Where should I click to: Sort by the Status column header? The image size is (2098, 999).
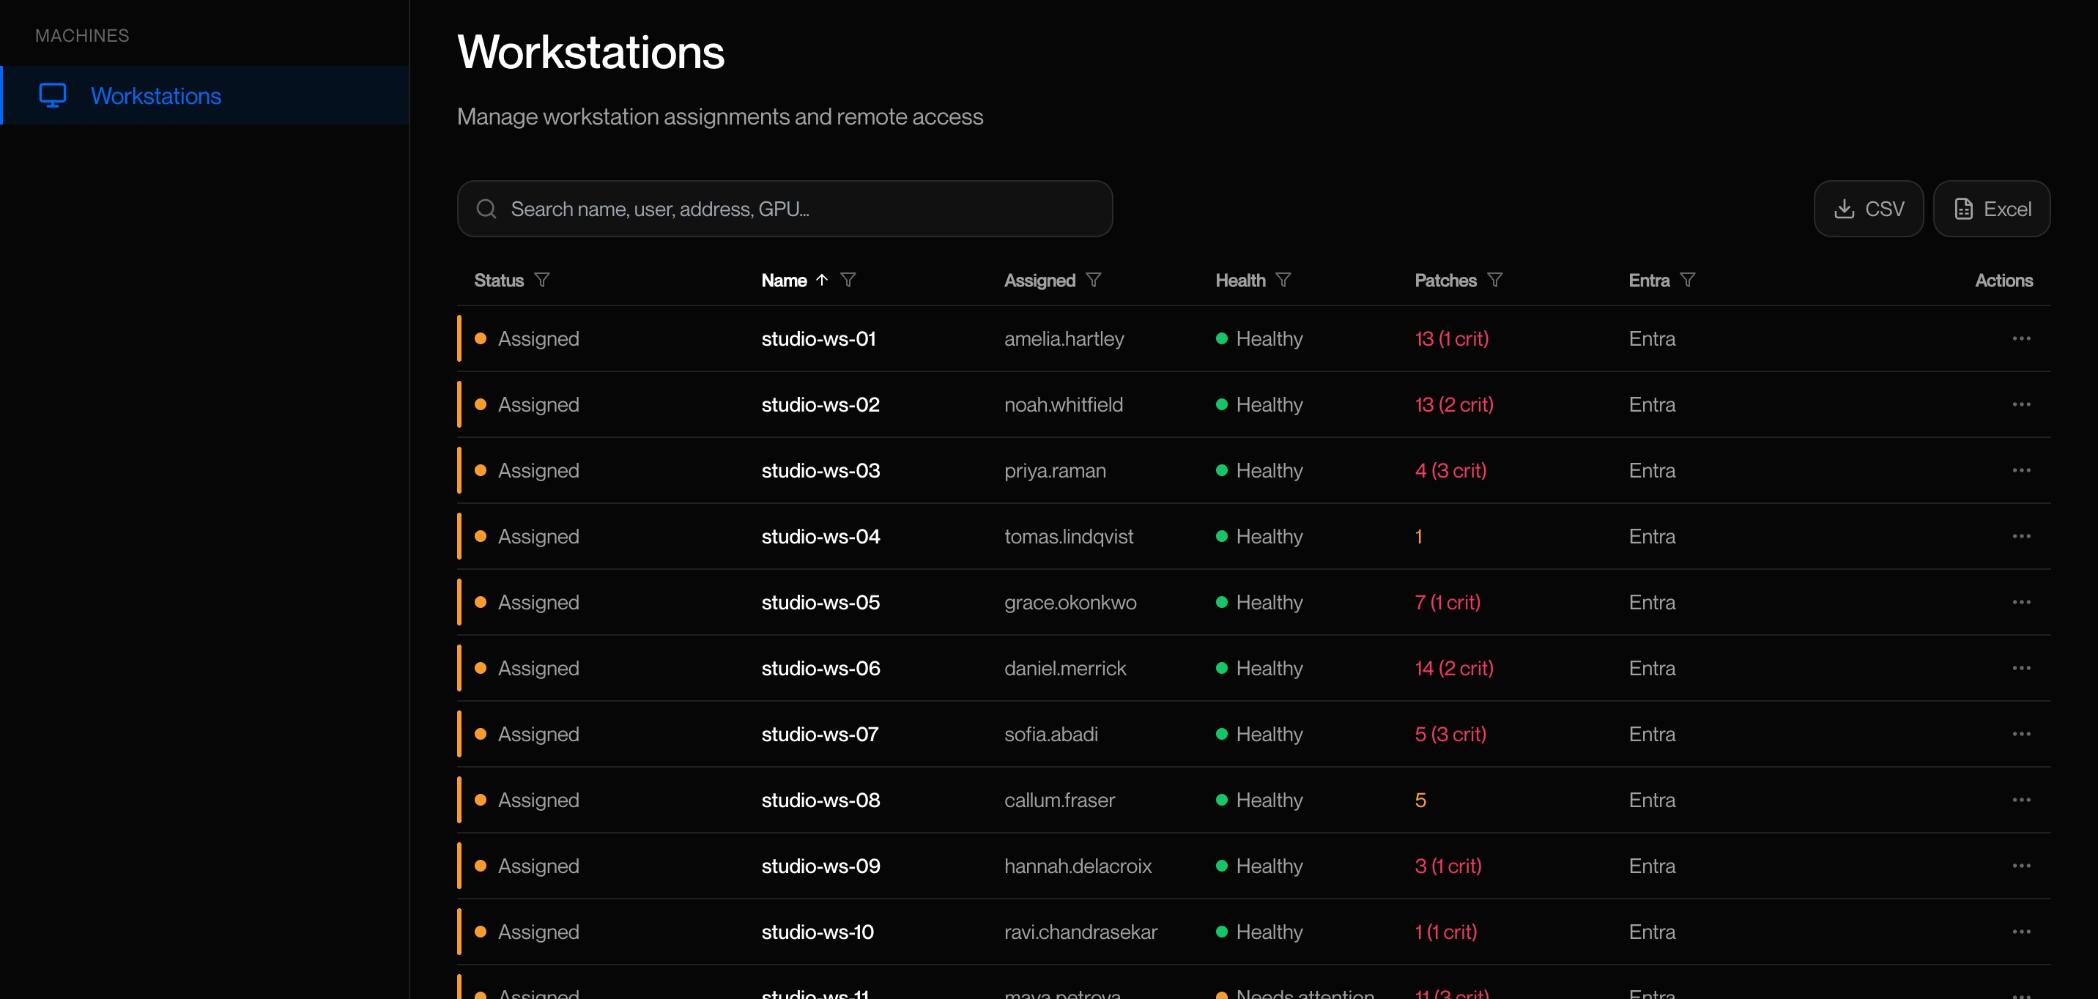click(x=498, y=280)
